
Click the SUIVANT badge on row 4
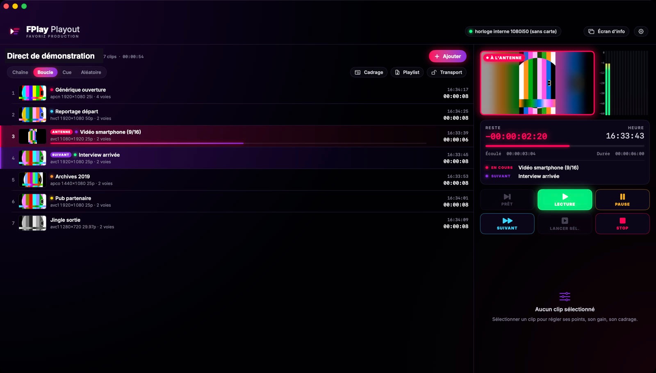click(61, 155)
